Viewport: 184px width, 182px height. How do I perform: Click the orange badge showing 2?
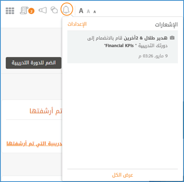(31, 11)
